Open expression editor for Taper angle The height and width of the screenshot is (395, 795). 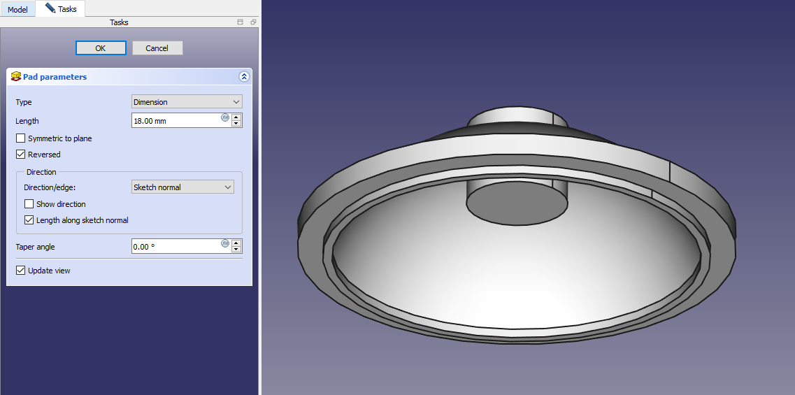point(225,243)
